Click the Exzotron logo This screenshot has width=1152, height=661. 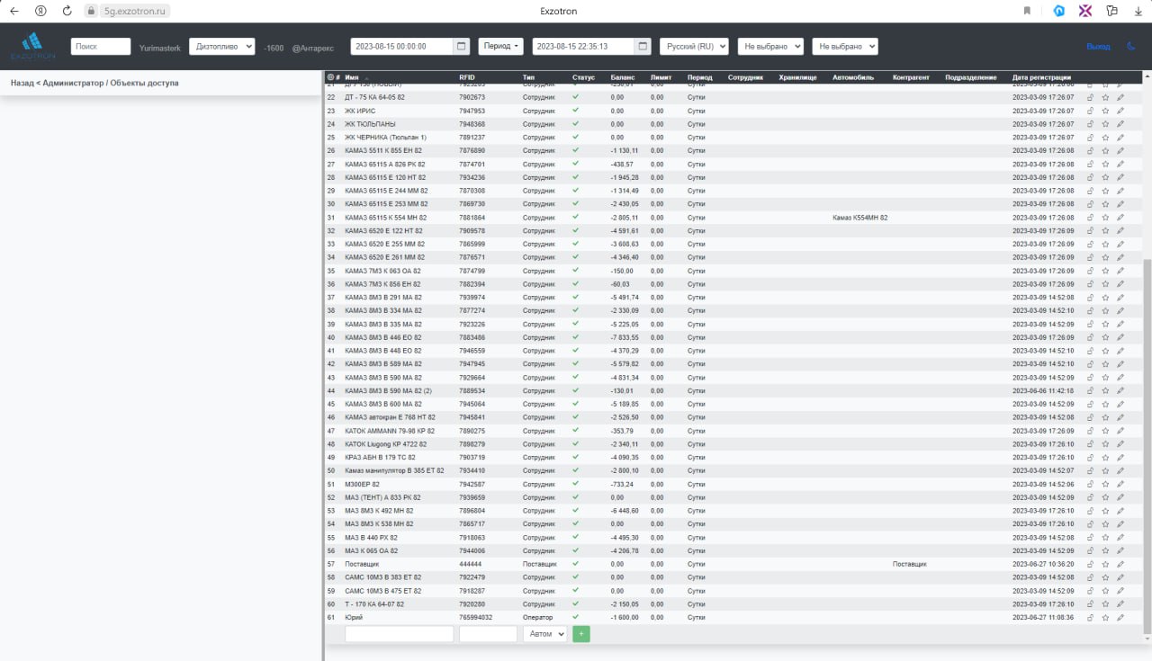[x=32, y=46]
